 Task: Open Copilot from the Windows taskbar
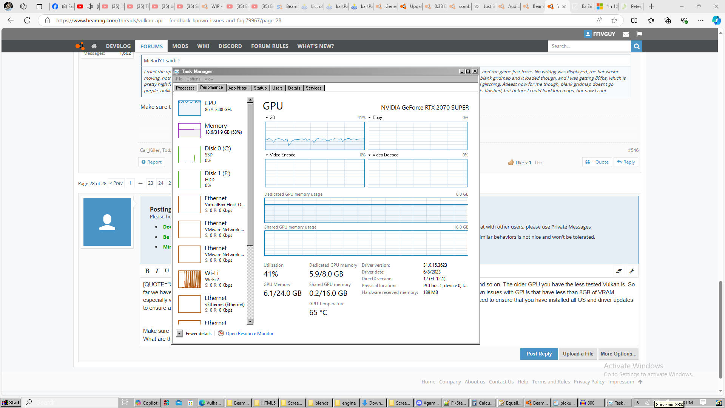tap(147, 403)
